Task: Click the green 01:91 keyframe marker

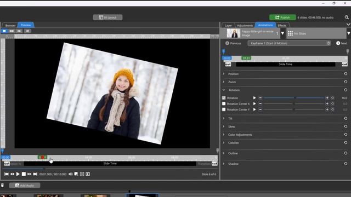Action: tap(246, 58)
